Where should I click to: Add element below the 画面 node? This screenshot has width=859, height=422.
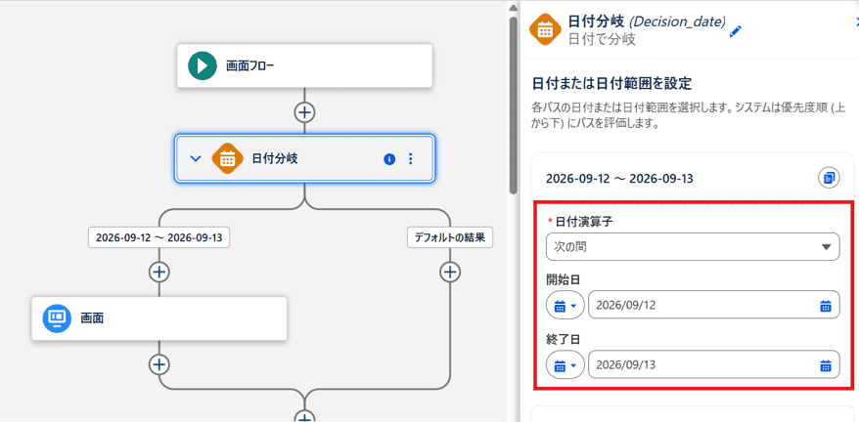[x=158, y=364]
